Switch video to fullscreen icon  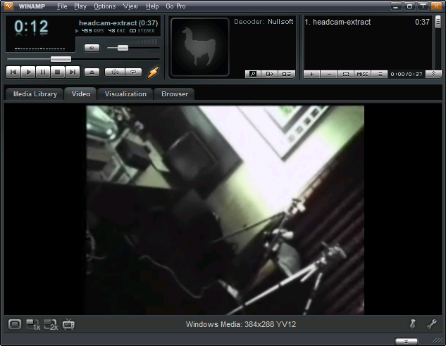(x=15, y=324)
